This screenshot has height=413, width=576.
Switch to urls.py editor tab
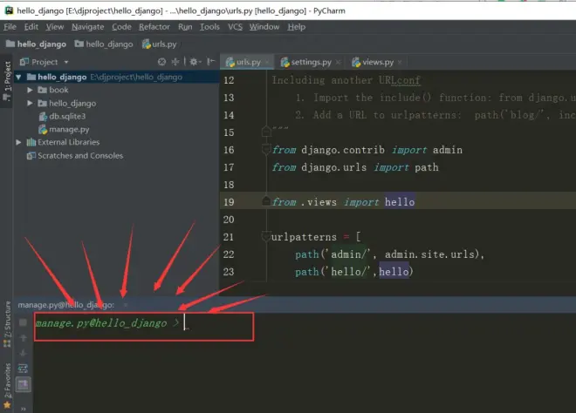249,62
